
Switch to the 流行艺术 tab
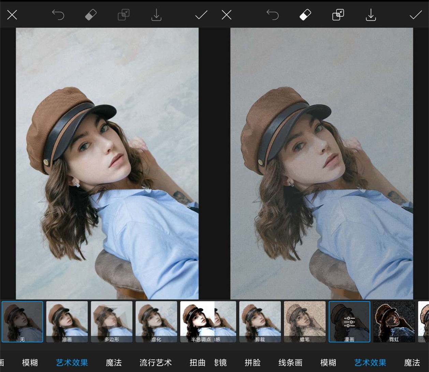point(156,362)
